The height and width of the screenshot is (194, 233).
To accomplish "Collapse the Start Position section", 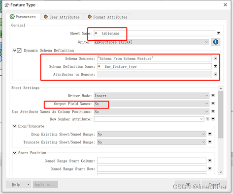I will [15, 153].
